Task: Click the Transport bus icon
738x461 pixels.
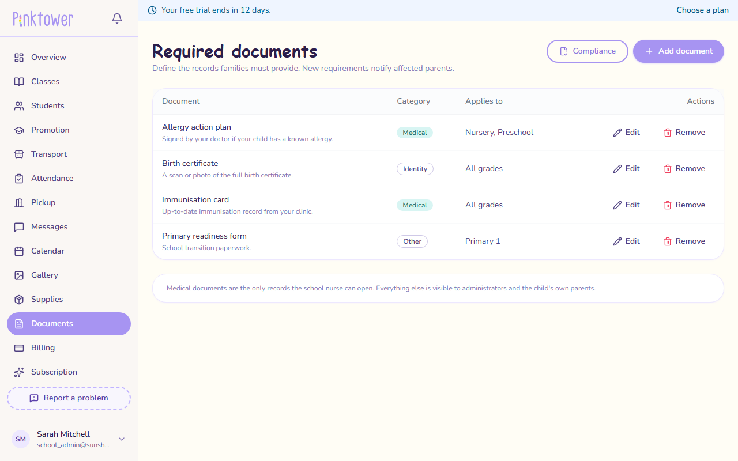Action: coord(19,154)
